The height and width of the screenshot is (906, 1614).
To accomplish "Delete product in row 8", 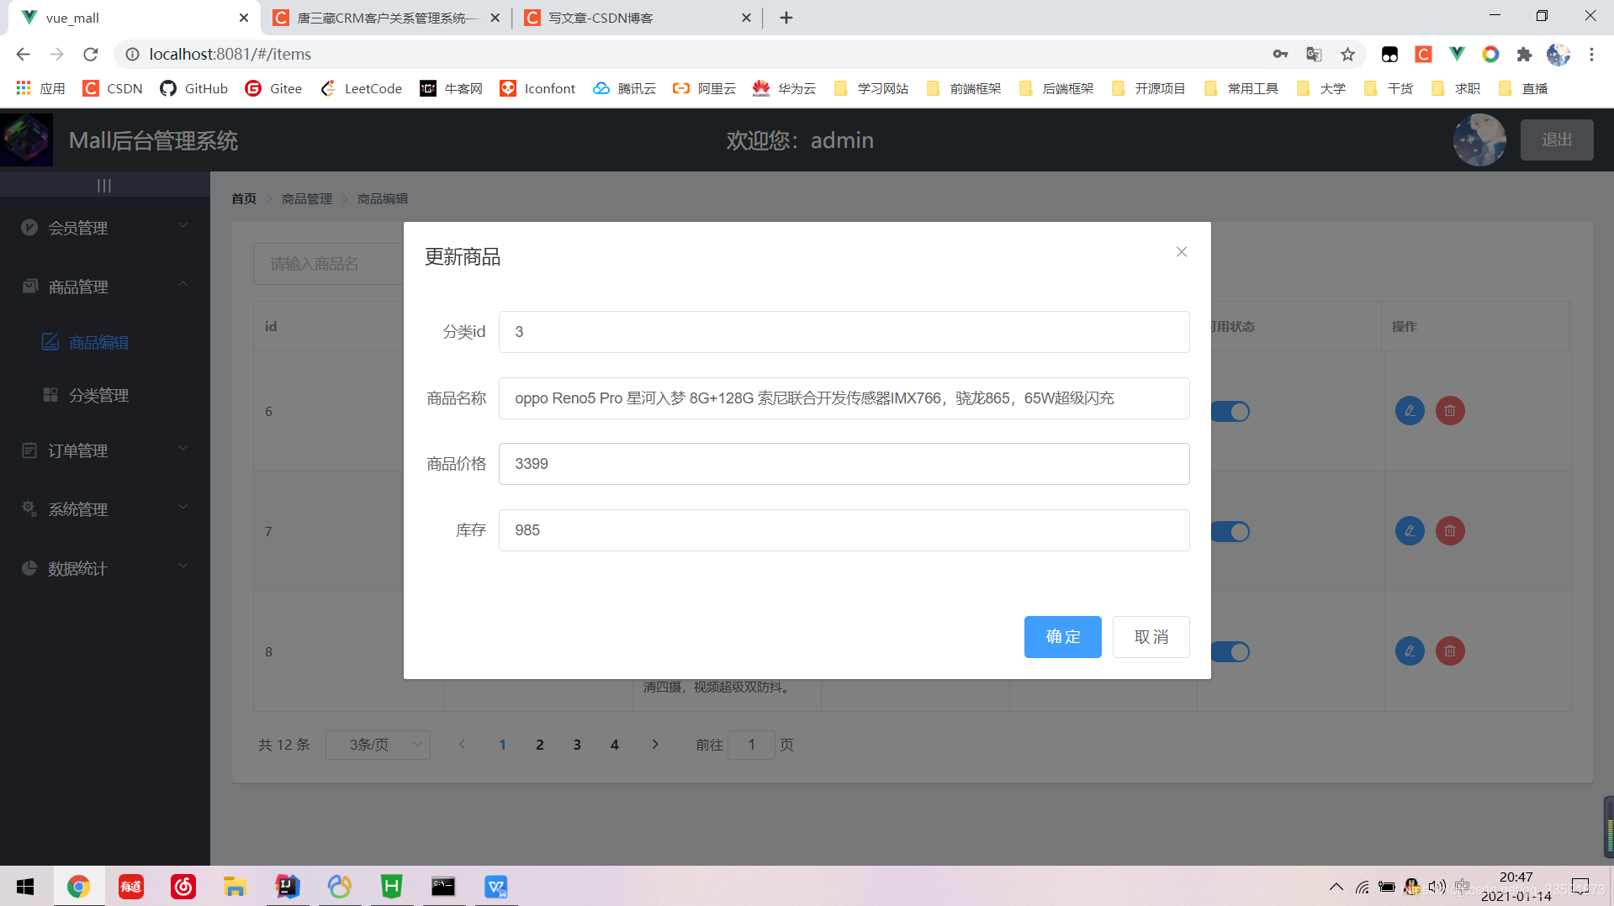I will [1450, 651].
